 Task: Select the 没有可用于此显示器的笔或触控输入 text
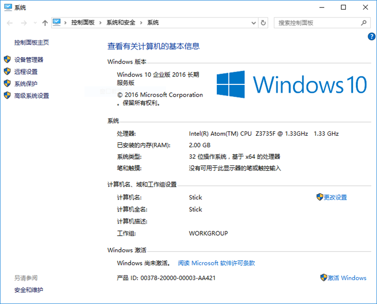(x=235, y=168)
